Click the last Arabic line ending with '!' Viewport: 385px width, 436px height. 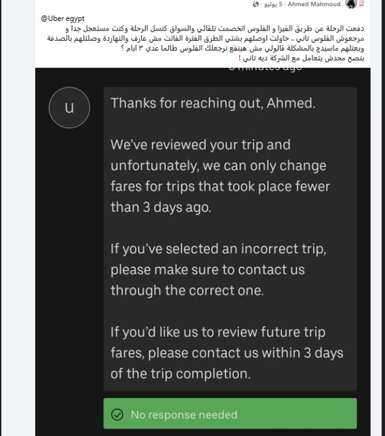(301, 58)
